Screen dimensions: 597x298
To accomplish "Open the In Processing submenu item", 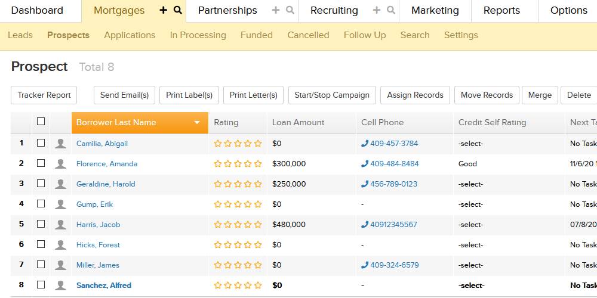I will pyautogui.click(x=198, y=35).
